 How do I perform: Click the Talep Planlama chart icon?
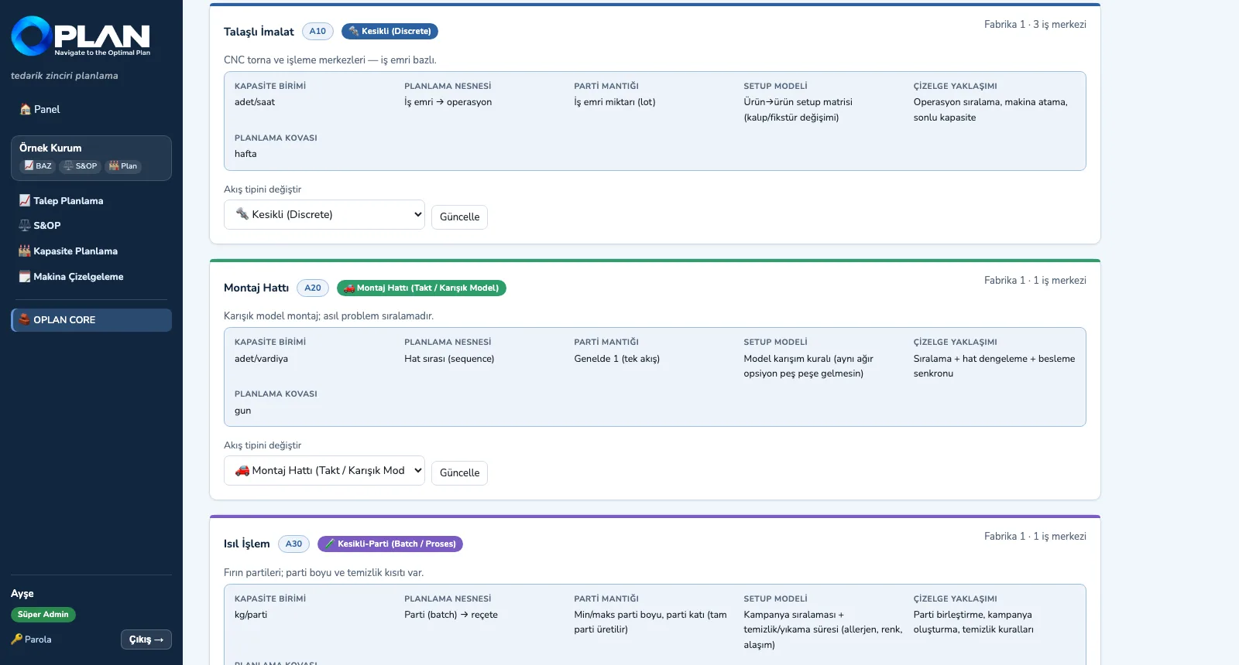pos(25,200)
